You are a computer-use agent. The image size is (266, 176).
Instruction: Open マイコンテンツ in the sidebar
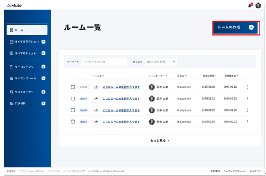pyautogui.click(x=27, y=67)
